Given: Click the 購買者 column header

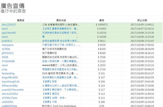Looking at the screenshot, I should [21, 20].
